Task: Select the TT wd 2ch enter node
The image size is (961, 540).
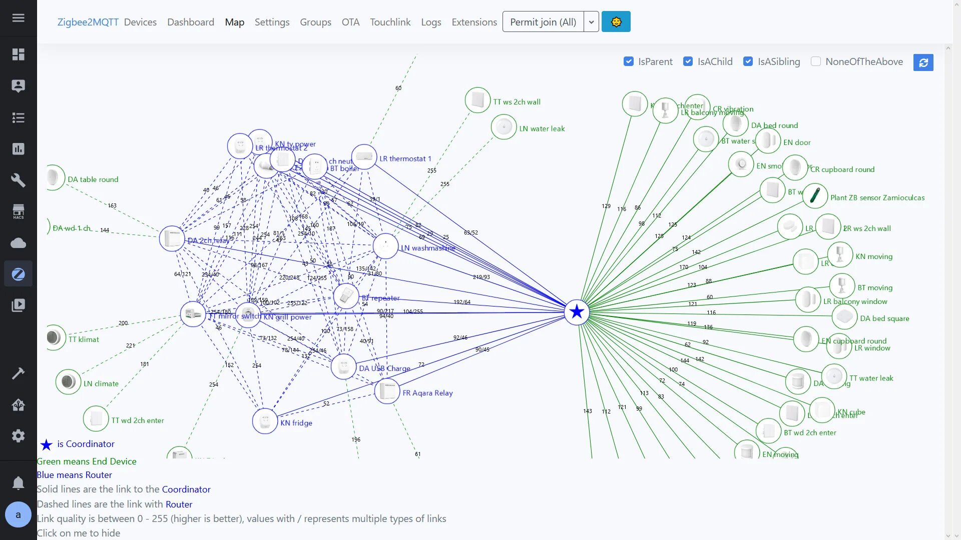Action: (96, 418)
